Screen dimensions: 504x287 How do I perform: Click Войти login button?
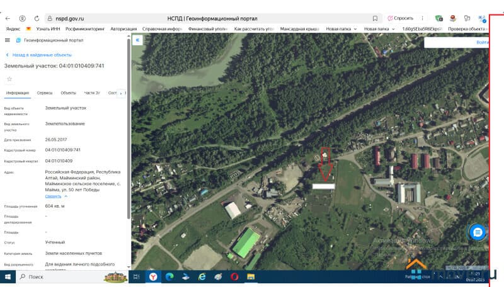point(482,42)
